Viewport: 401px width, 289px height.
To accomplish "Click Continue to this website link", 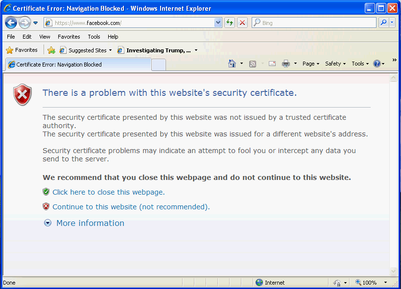I will click(131, 207).
